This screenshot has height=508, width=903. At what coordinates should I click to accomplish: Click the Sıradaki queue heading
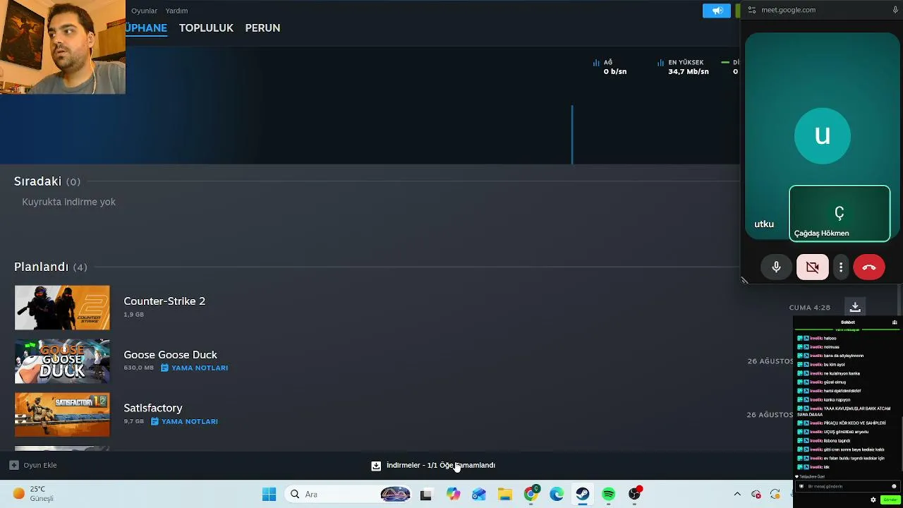47,181
